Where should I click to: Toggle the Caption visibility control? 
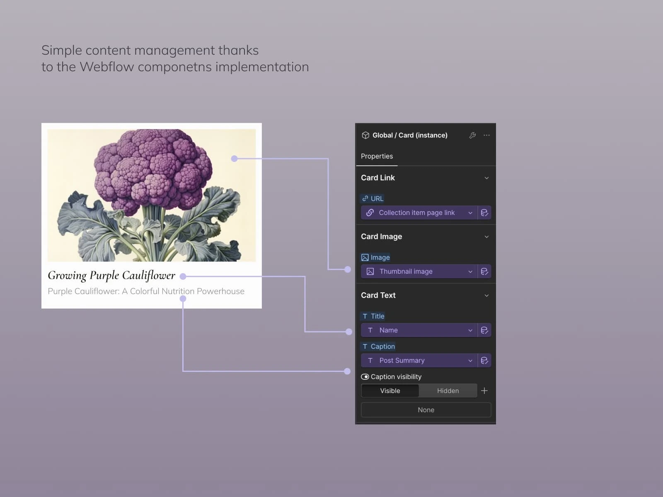click(365, 376)
